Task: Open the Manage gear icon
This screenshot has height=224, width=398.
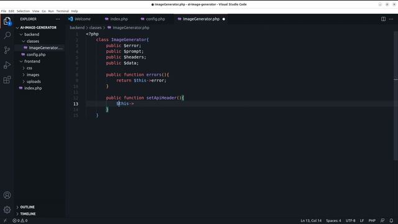Action: coord(7,210)
